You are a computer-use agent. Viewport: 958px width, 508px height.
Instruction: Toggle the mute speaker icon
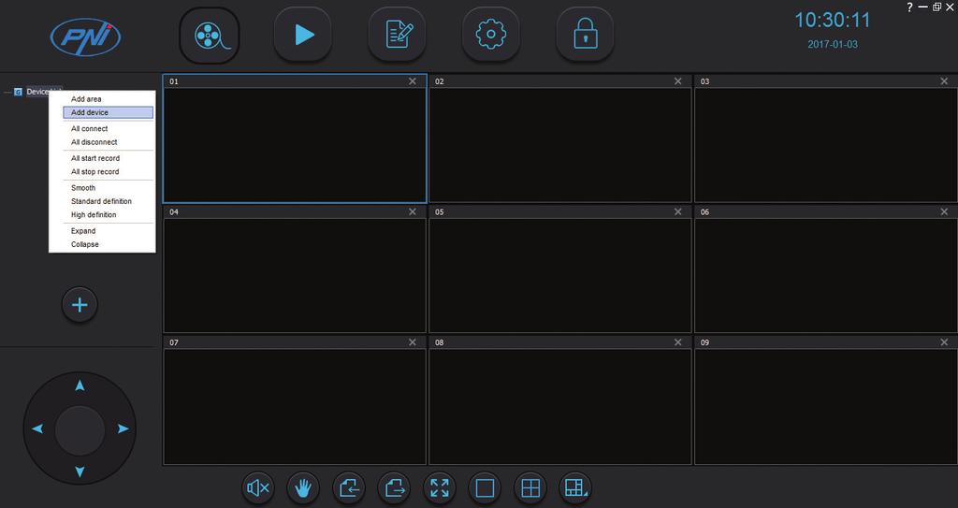click(258, 487)
